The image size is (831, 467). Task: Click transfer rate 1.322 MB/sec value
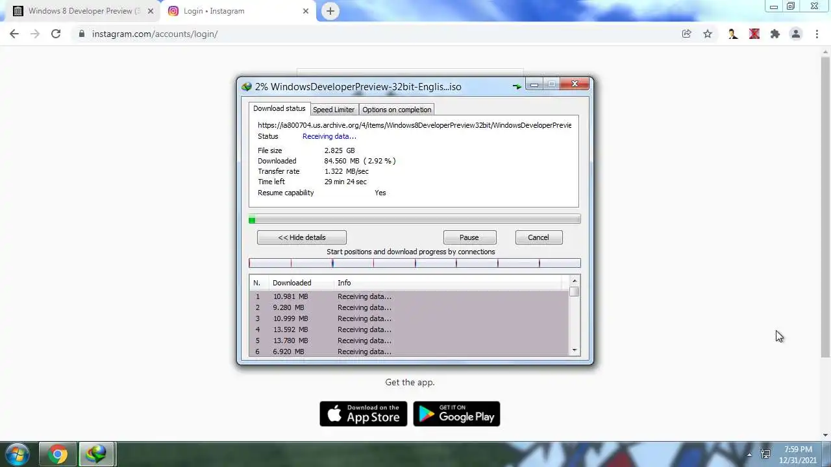tap(346, 171)
